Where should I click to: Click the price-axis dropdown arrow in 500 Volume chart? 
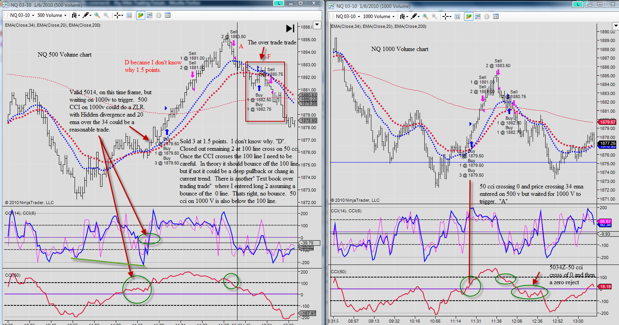click(317, 25)
